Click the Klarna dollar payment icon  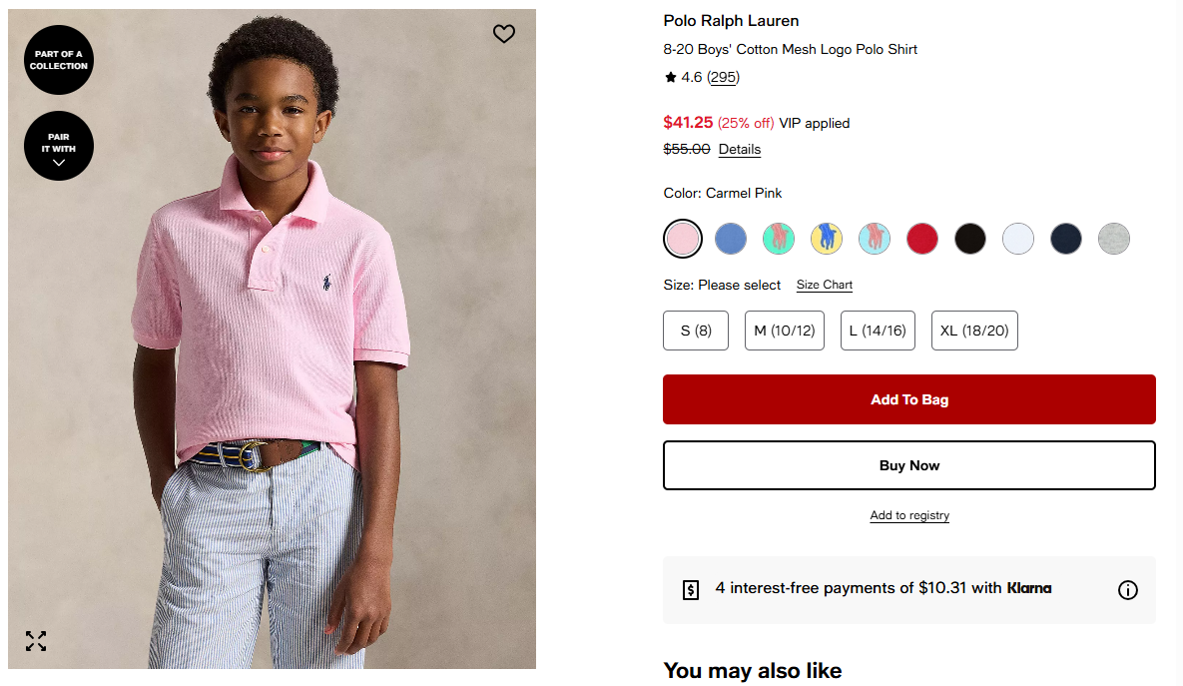691,590
